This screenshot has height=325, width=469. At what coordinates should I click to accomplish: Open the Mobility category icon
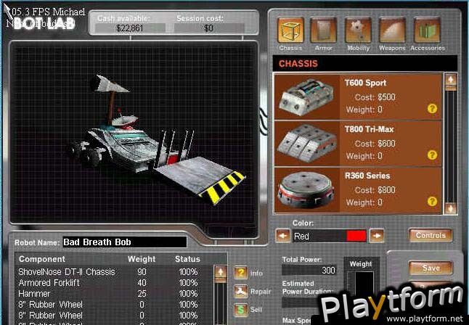(x=358, y=30)
